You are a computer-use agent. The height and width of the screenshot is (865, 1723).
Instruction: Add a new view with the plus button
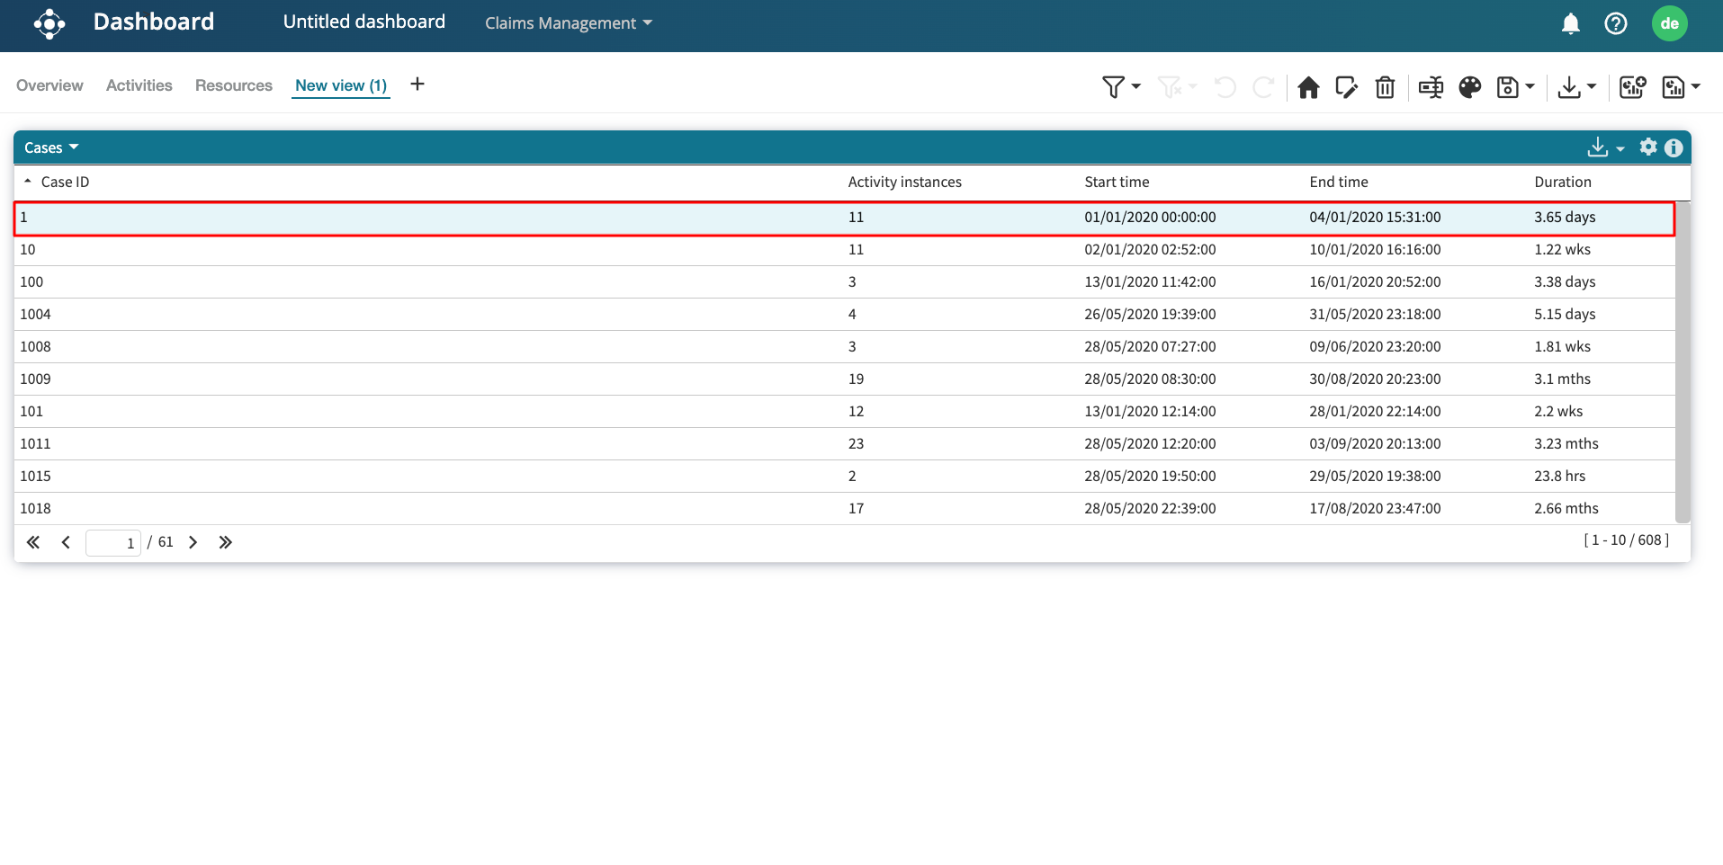[417, 85]
